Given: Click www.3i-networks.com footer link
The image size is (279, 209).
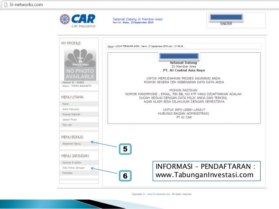Looking at the screenshot, I should [158, 194].
